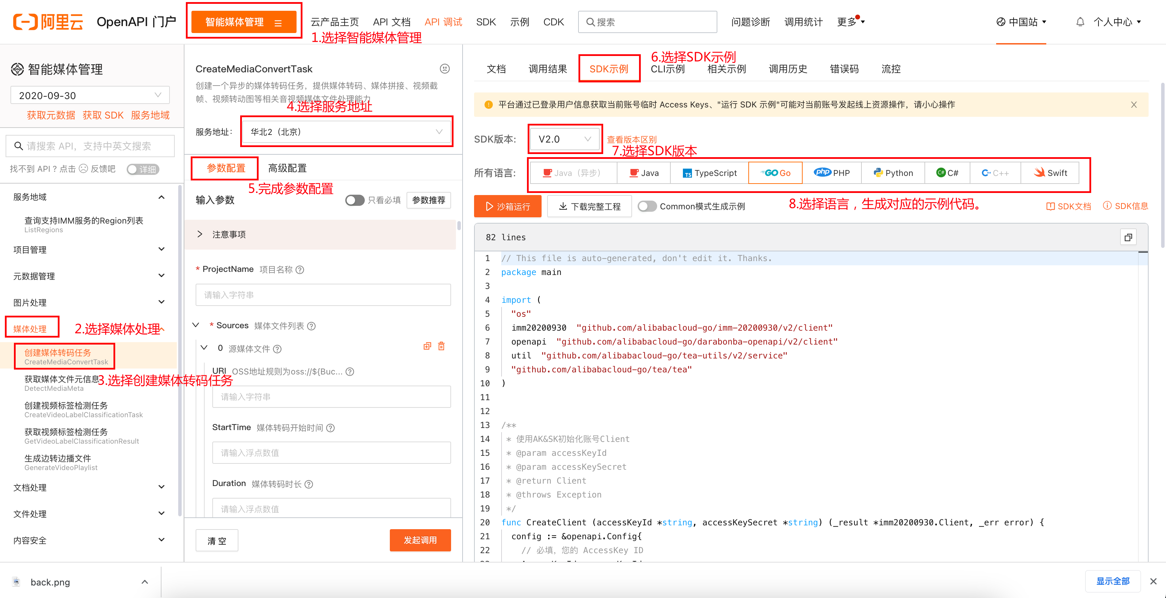Viewport: 1166px width, 598px height.
Task: Open API 文档 in top navigation
Action: pos(392,22)
